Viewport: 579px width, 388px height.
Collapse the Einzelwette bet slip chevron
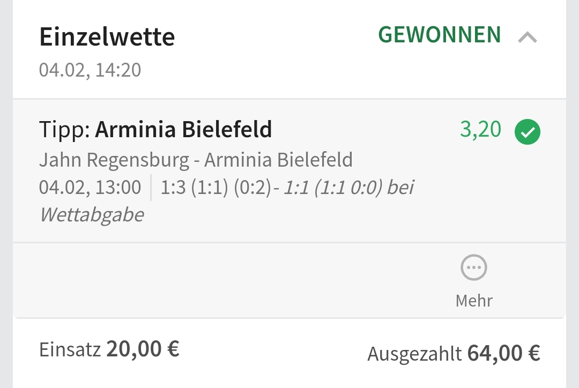click(x=528, y=38)
